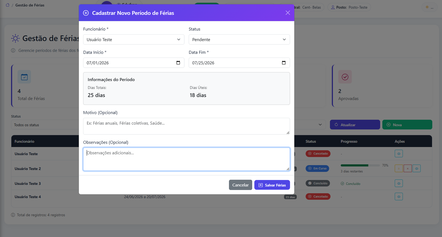View details with the eye icon for Usuário Teste 3
The height and width of the screenshot is (237, 442).
[399, 183]
